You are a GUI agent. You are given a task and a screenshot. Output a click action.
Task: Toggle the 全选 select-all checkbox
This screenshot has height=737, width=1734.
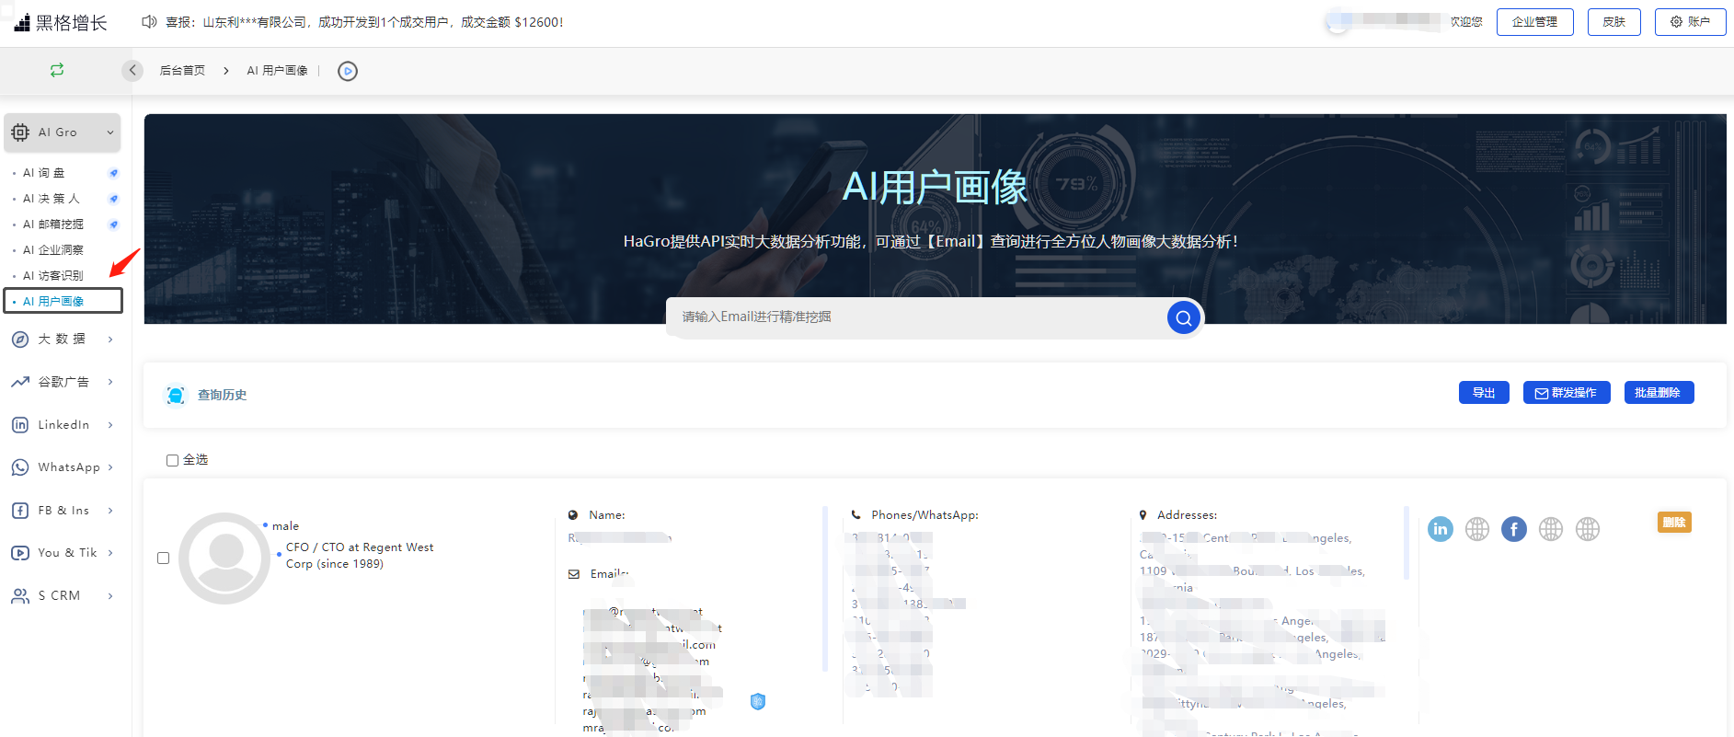coord(172,460)
